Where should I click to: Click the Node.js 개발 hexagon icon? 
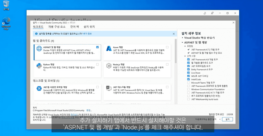pyautogui.click(x=109, y=66)
